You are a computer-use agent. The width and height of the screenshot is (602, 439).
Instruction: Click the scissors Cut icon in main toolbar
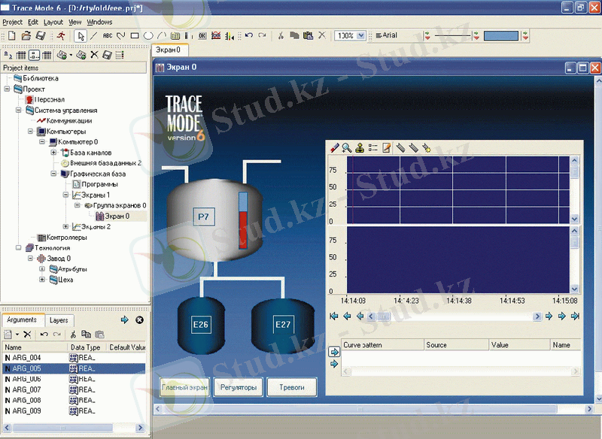pos(281,35)
